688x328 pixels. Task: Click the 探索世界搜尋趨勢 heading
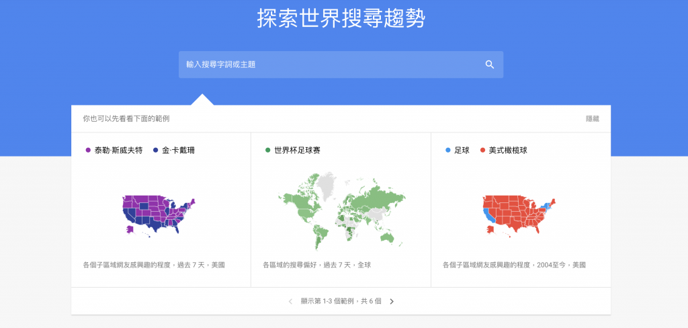[341, 19]
